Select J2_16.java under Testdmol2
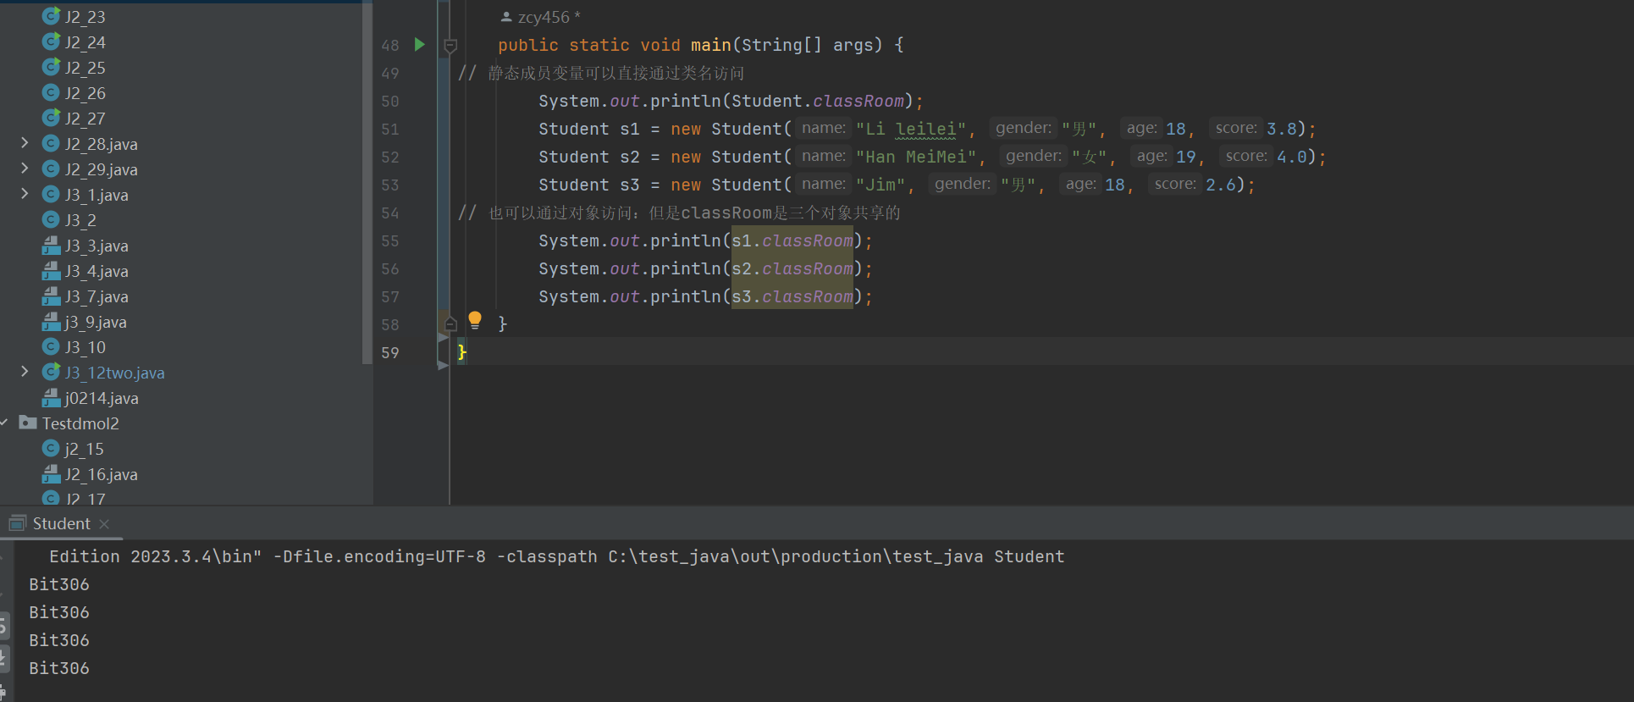 102,474
